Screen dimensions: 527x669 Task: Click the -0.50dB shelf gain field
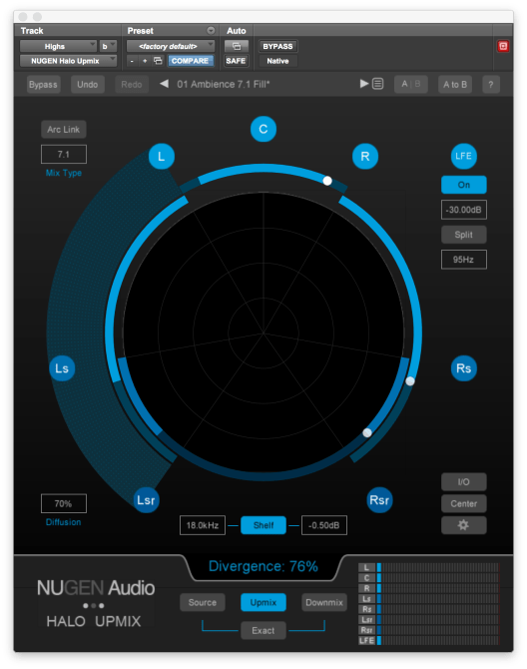click(324, 525)
